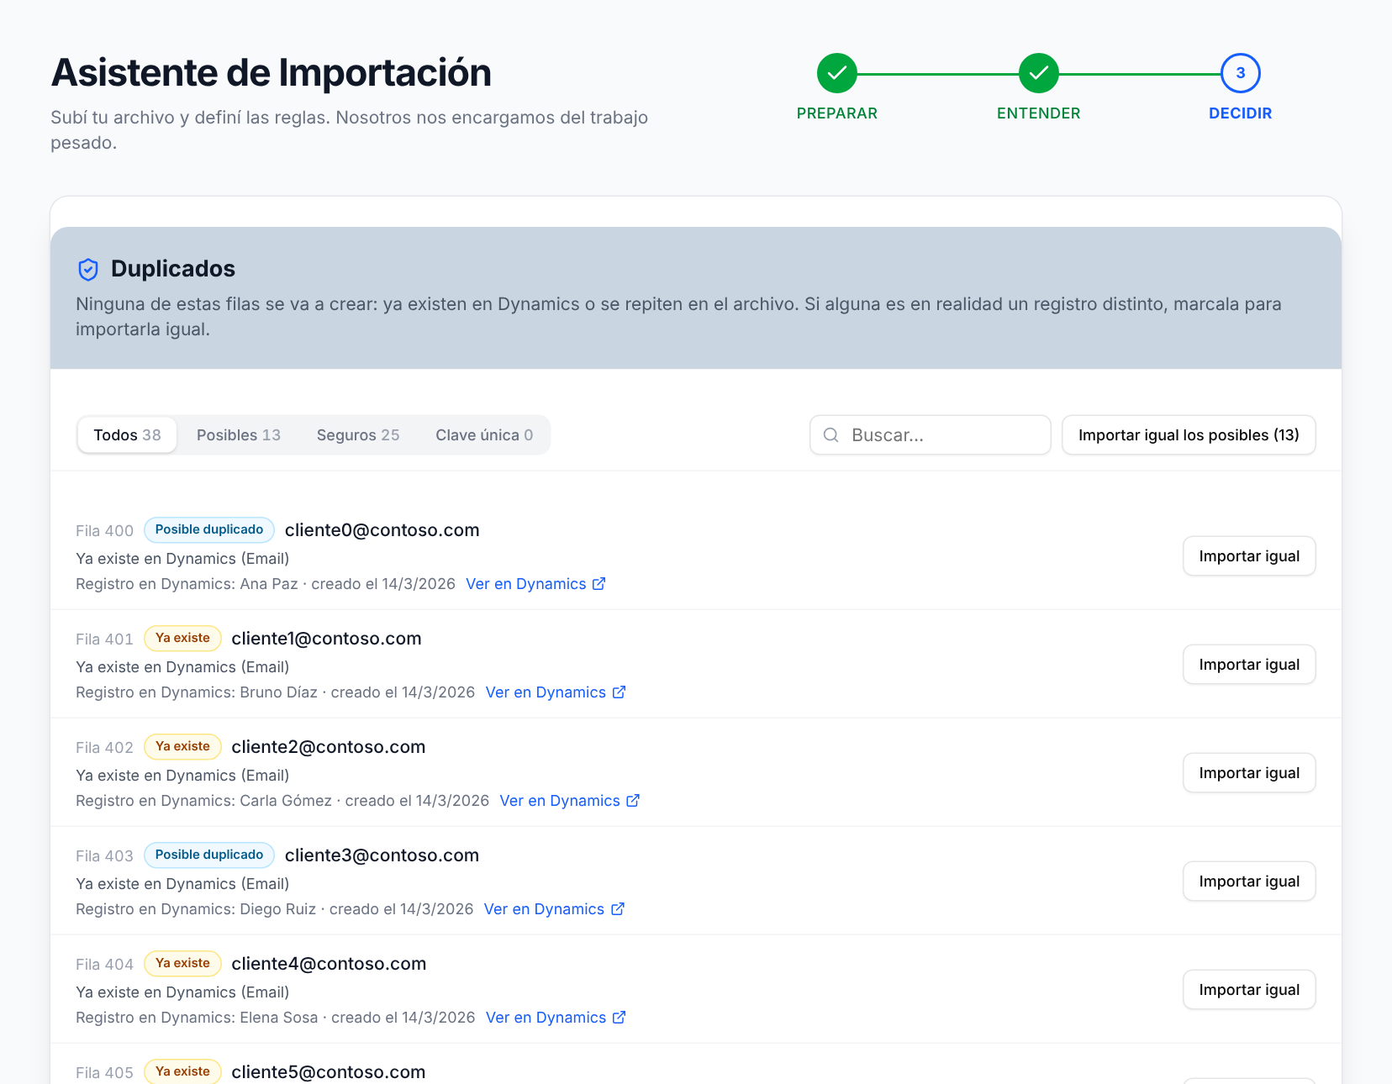The height and width of the screenshot is (1084, 1392).
Task: Click the magnifier icon in search box
Action: (x=830, y=435)
